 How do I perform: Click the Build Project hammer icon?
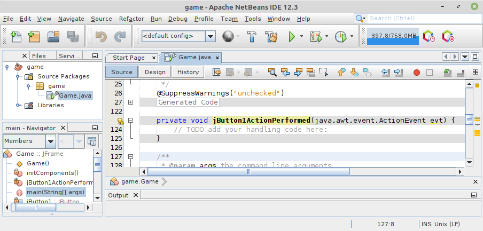pyautogui.click(x=252, y=37)
